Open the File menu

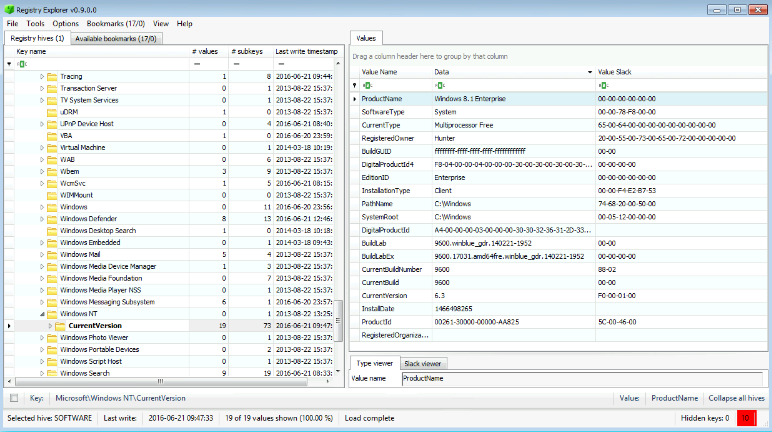tap(13, 24)
